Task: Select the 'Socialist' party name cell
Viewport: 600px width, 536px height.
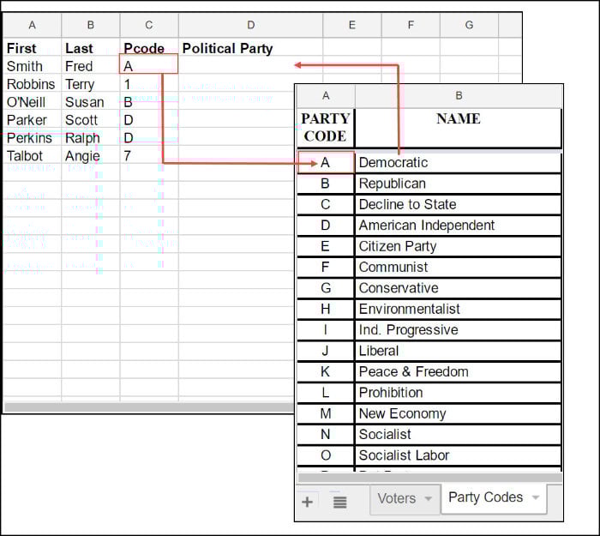Action: click(x=458, y=435)
